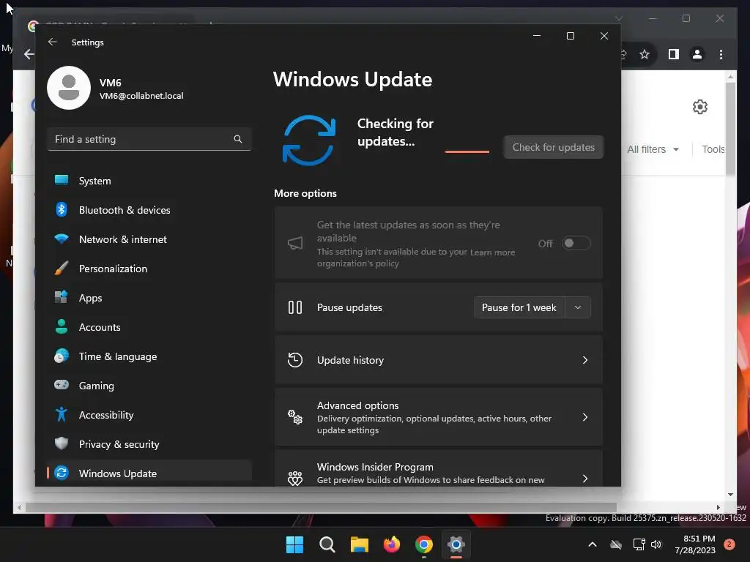Open System settings

pyautogui.click(x=149, y=181)
